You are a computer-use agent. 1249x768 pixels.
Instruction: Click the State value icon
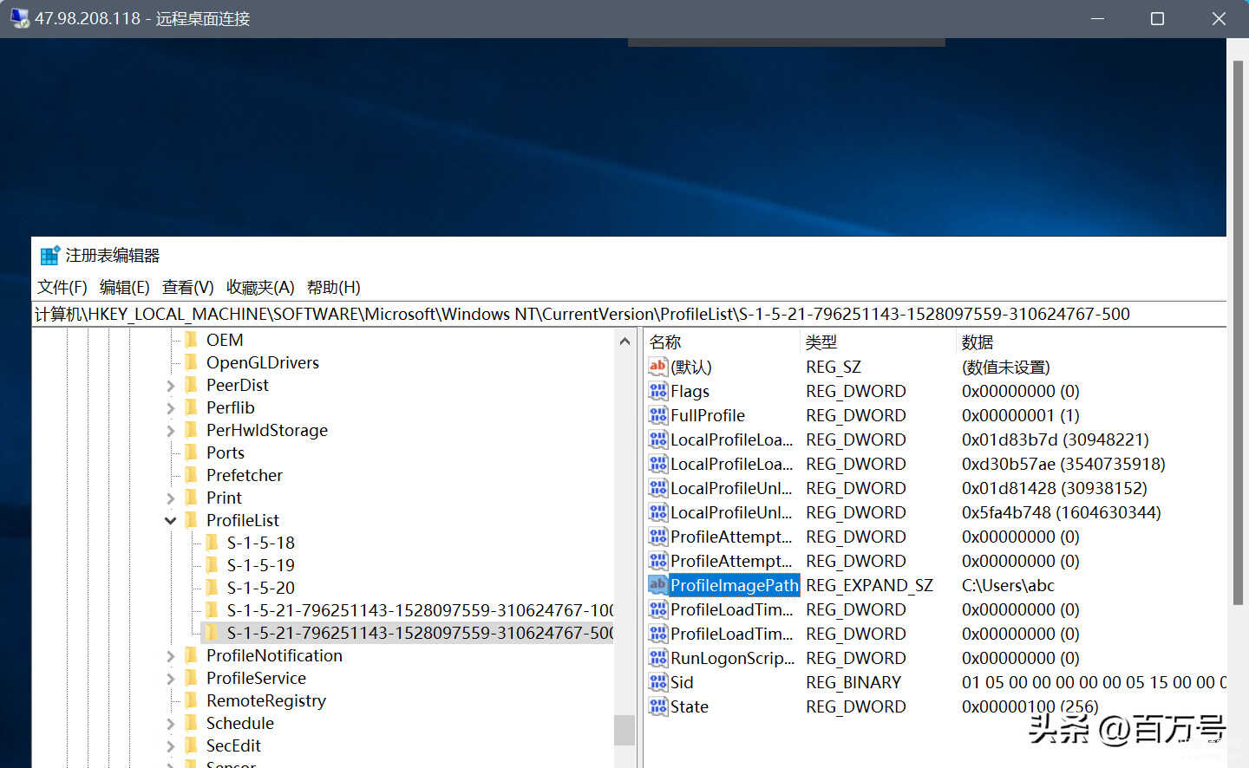(657, 706)
